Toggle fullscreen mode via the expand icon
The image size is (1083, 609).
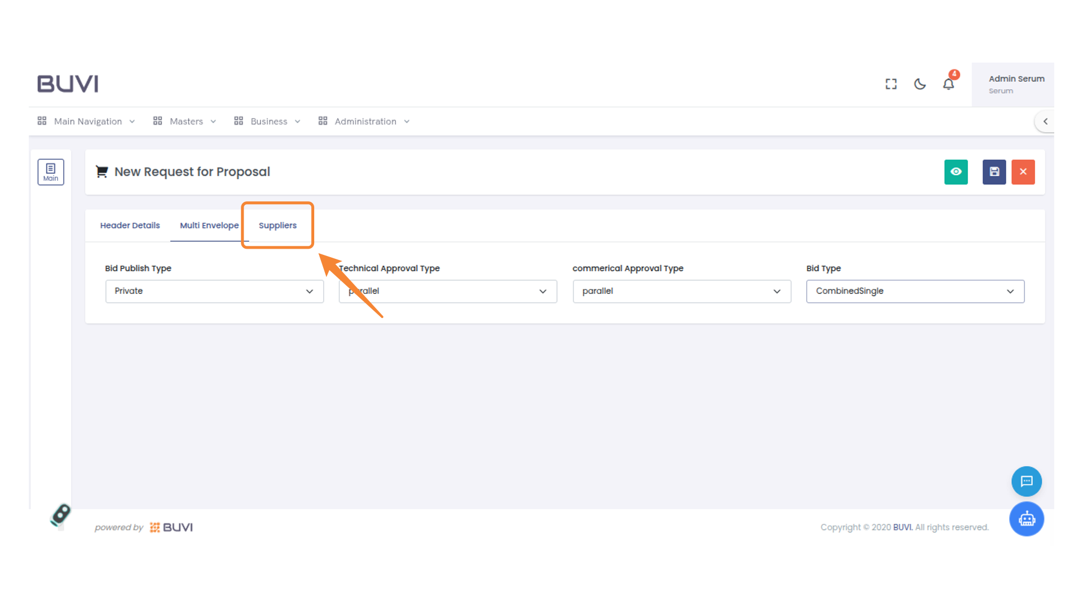(x=891, y=83)
